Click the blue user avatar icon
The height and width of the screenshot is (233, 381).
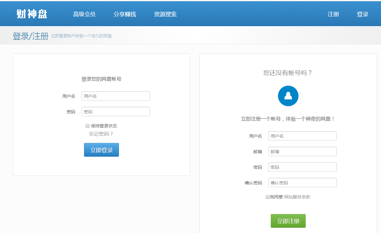pyautogui.click(x=288, y=96)
